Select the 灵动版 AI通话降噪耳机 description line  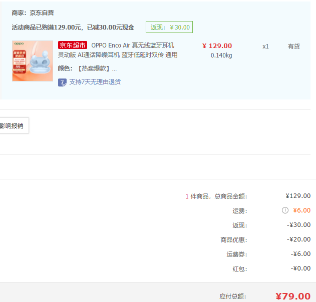pyautogui.click(x=118, y=54)
